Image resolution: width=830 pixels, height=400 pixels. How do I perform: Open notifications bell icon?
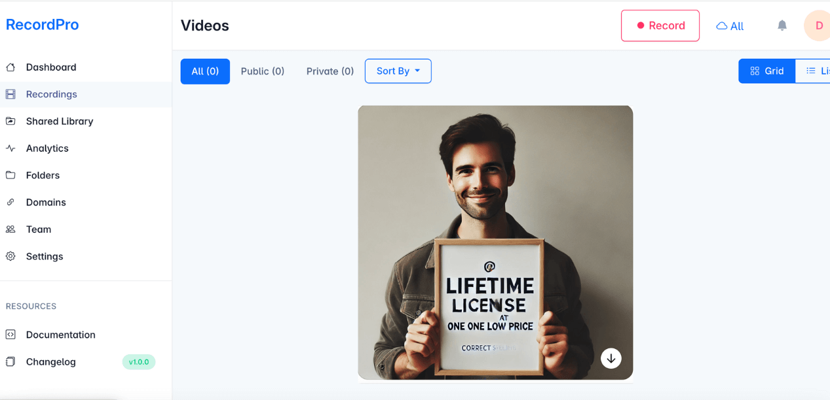tap(782, 25)
